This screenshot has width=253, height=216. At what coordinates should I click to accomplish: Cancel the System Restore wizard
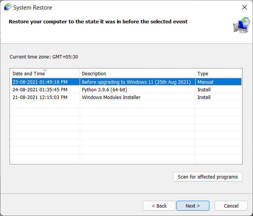[231, 206]
